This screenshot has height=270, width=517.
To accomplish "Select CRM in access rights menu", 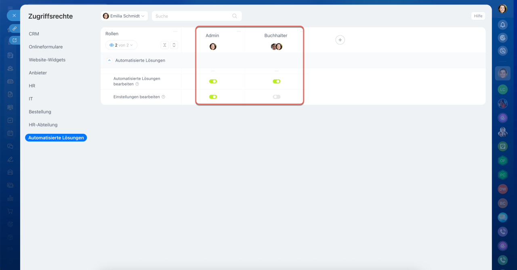I will (x=34, y=34).
